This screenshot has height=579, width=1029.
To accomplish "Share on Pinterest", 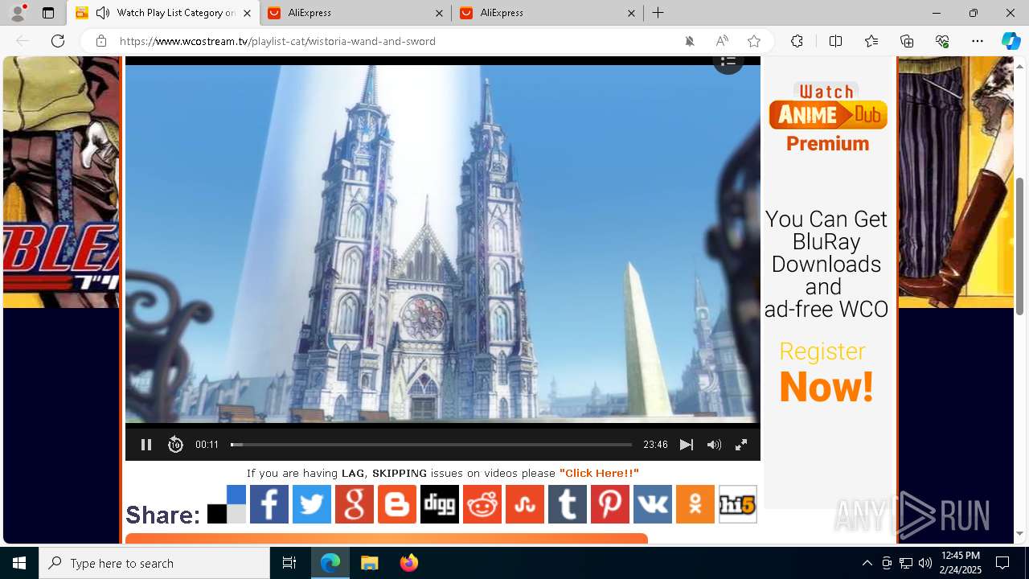I will (x=610, y=504).
